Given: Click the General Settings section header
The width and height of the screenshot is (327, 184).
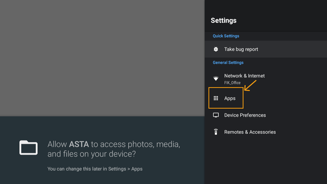Looking at the screenshot, I should coord(228,63).
